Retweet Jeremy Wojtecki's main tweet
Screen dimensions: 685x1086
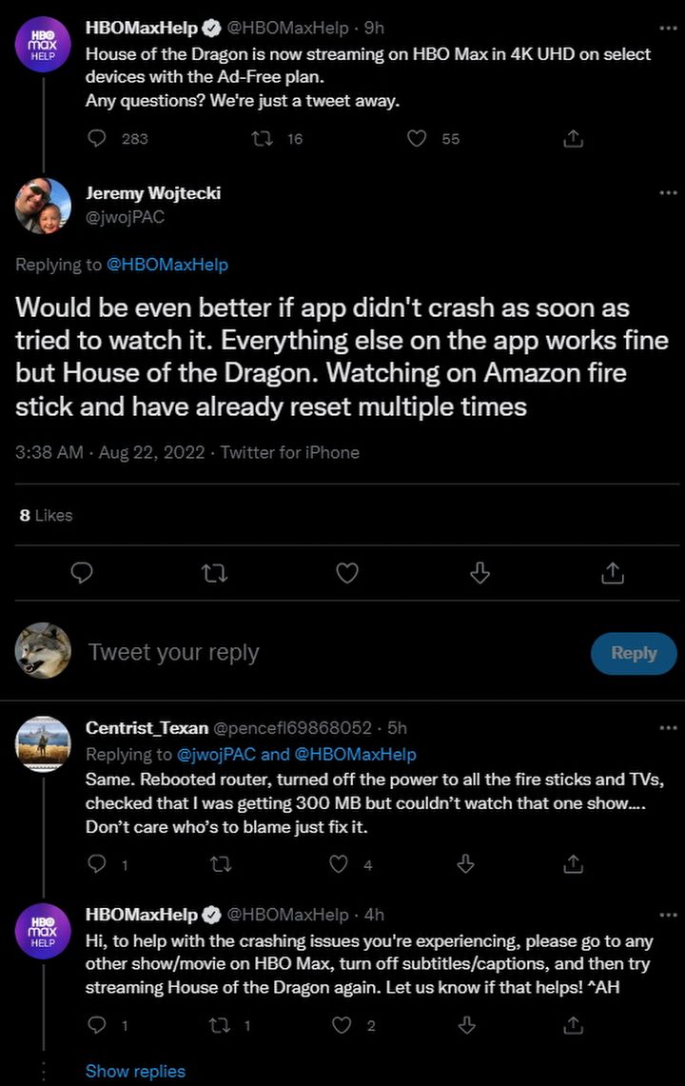click(x=215, y=572)
